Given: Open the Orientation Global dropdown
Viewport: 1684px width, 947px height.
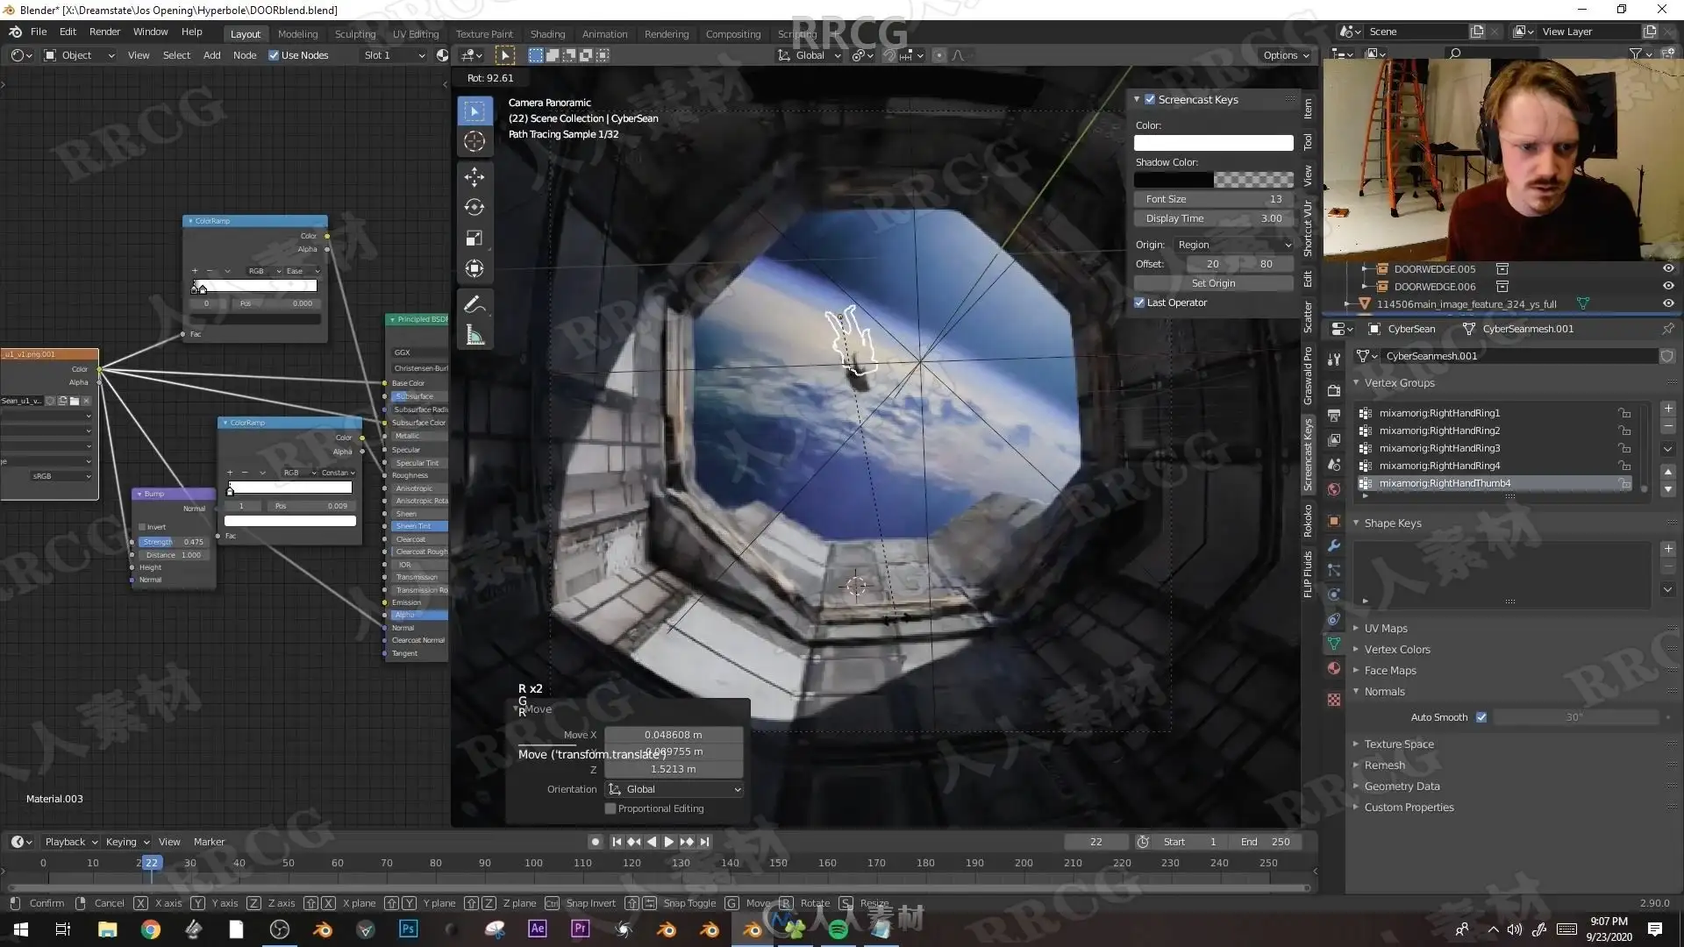Looking at the screenshot, I should point(674,789).
